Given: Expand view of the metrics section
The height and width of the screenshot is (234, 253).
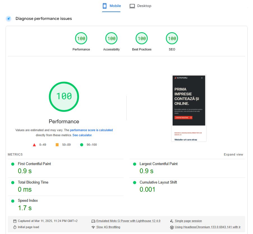Looking at the screenshot, I should pos(233,154).
